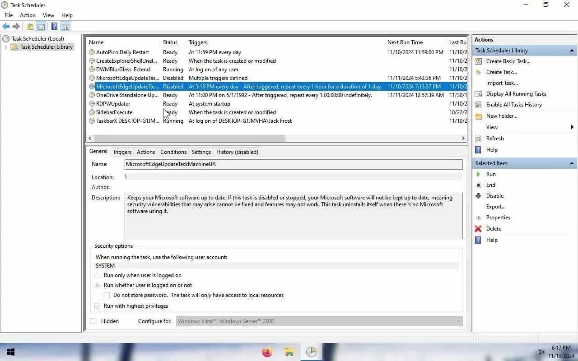
Task: Click the volume speaker tray icon
Action: [541, 352]
